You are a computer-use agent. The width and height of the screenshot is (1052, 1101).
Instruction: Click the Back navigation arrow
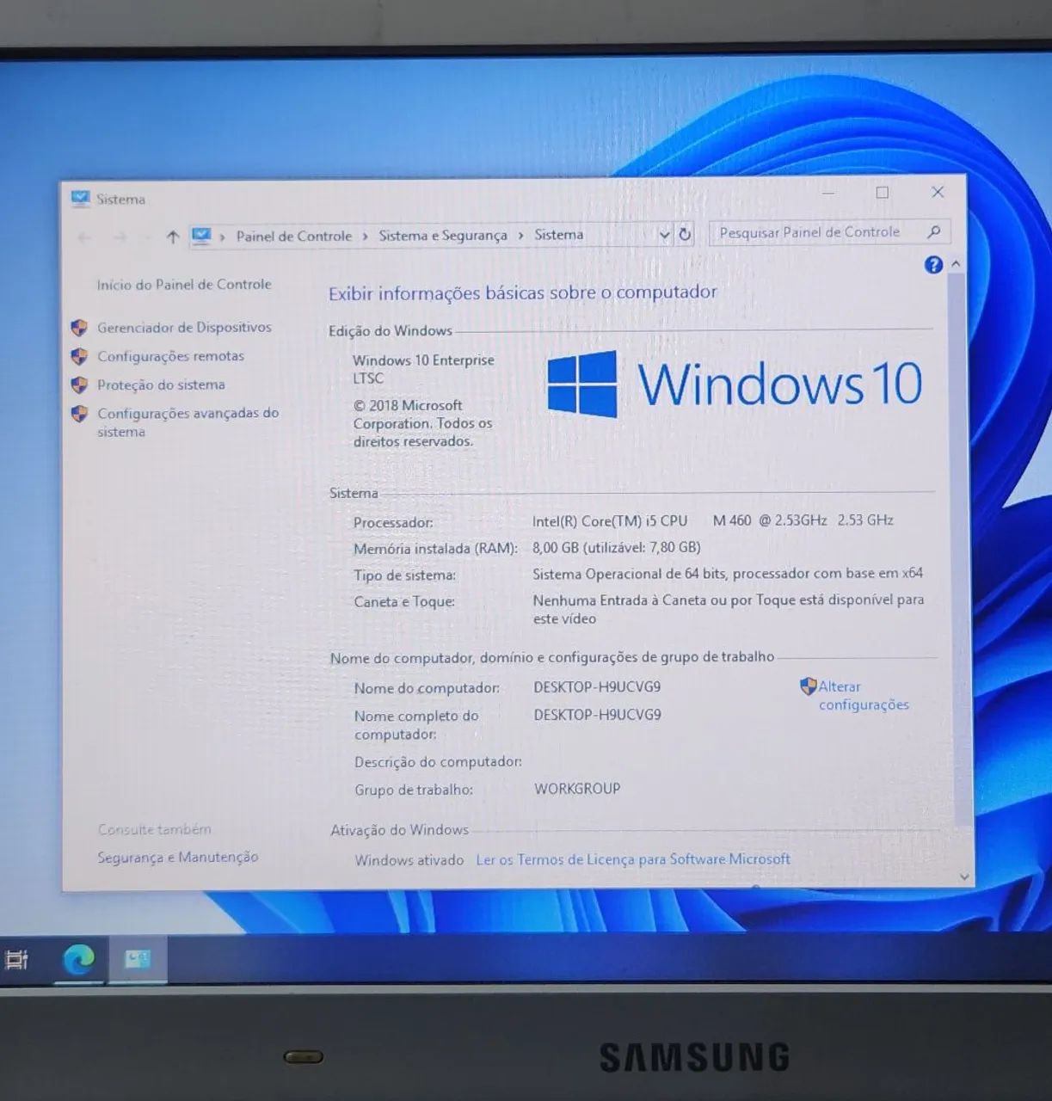click(x=84, y=238)
